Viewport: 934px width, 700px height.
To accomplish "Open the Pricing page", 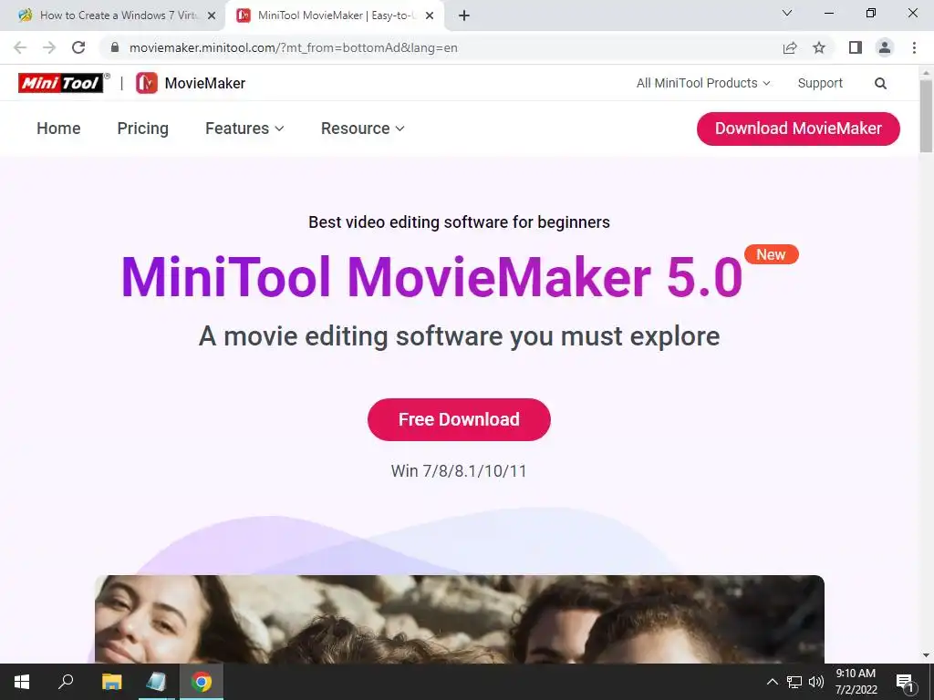I will tap(143, 129).
